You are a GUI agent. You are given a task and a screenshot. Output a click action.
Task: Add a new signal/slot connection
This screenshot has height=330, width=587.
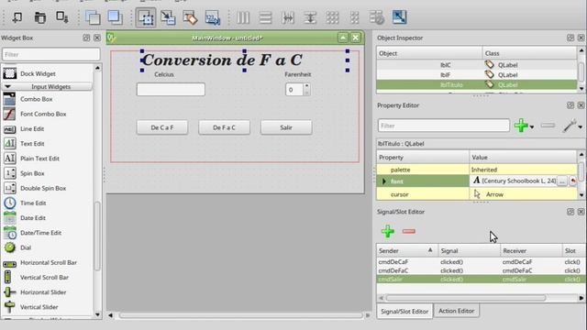[387, 231]
